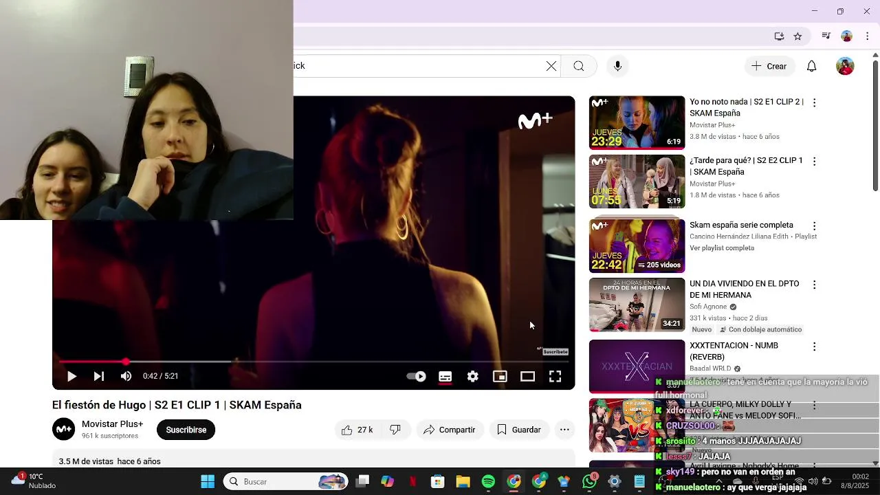Image resolution: width=880 pixels, height=495 pixels.
Task: Open the Sofi Agnone channel
Action: (708, 307)
